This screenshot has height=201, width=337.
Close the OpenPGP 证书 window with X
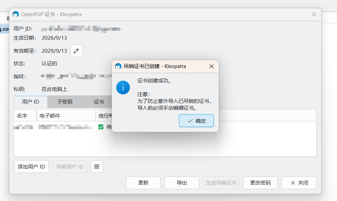coord(314,14)
